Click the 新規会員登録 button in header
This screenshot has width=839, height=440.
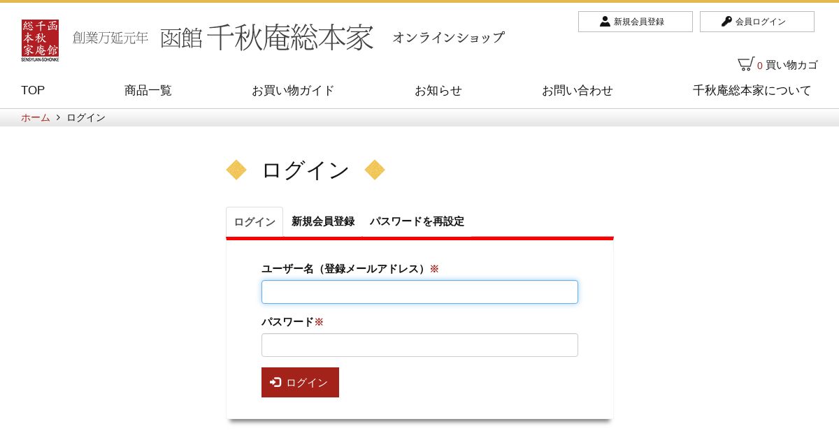pyautogui.click(x=635, y=22)
